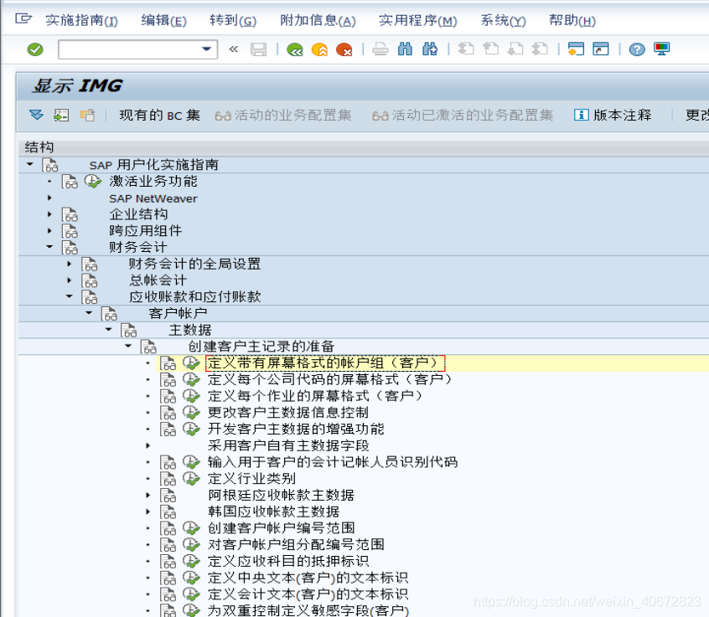Open the 转到(G) menu
The width and height of the screenshot is (709, 617).
pyautogui.click(x=233, y=21)
